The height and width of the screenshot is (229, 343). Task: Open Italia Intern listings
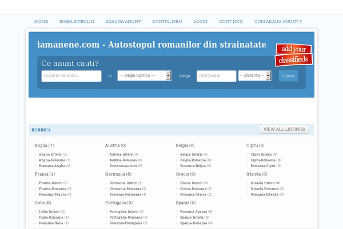pyautogui.click(x=51, y=211)
